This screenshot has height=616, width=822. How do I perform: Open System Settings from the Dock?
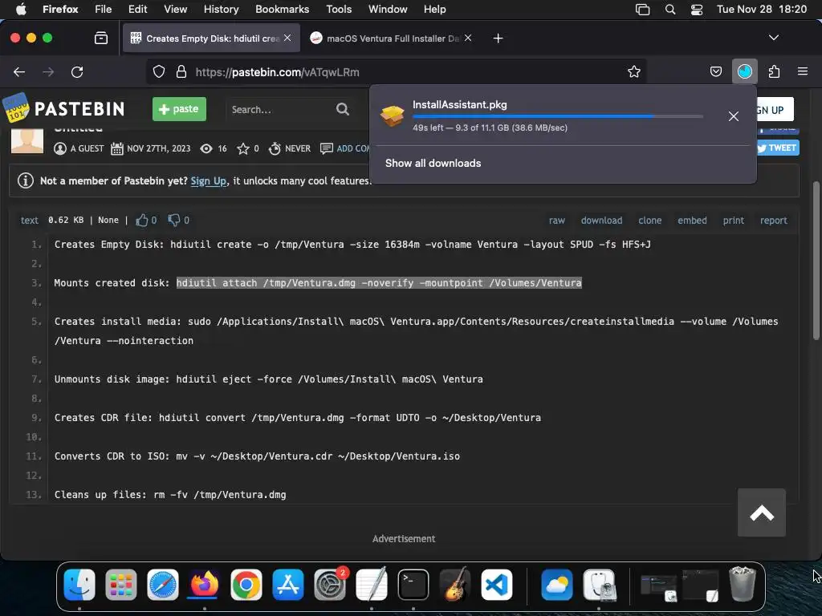click(x=330, y=585)
